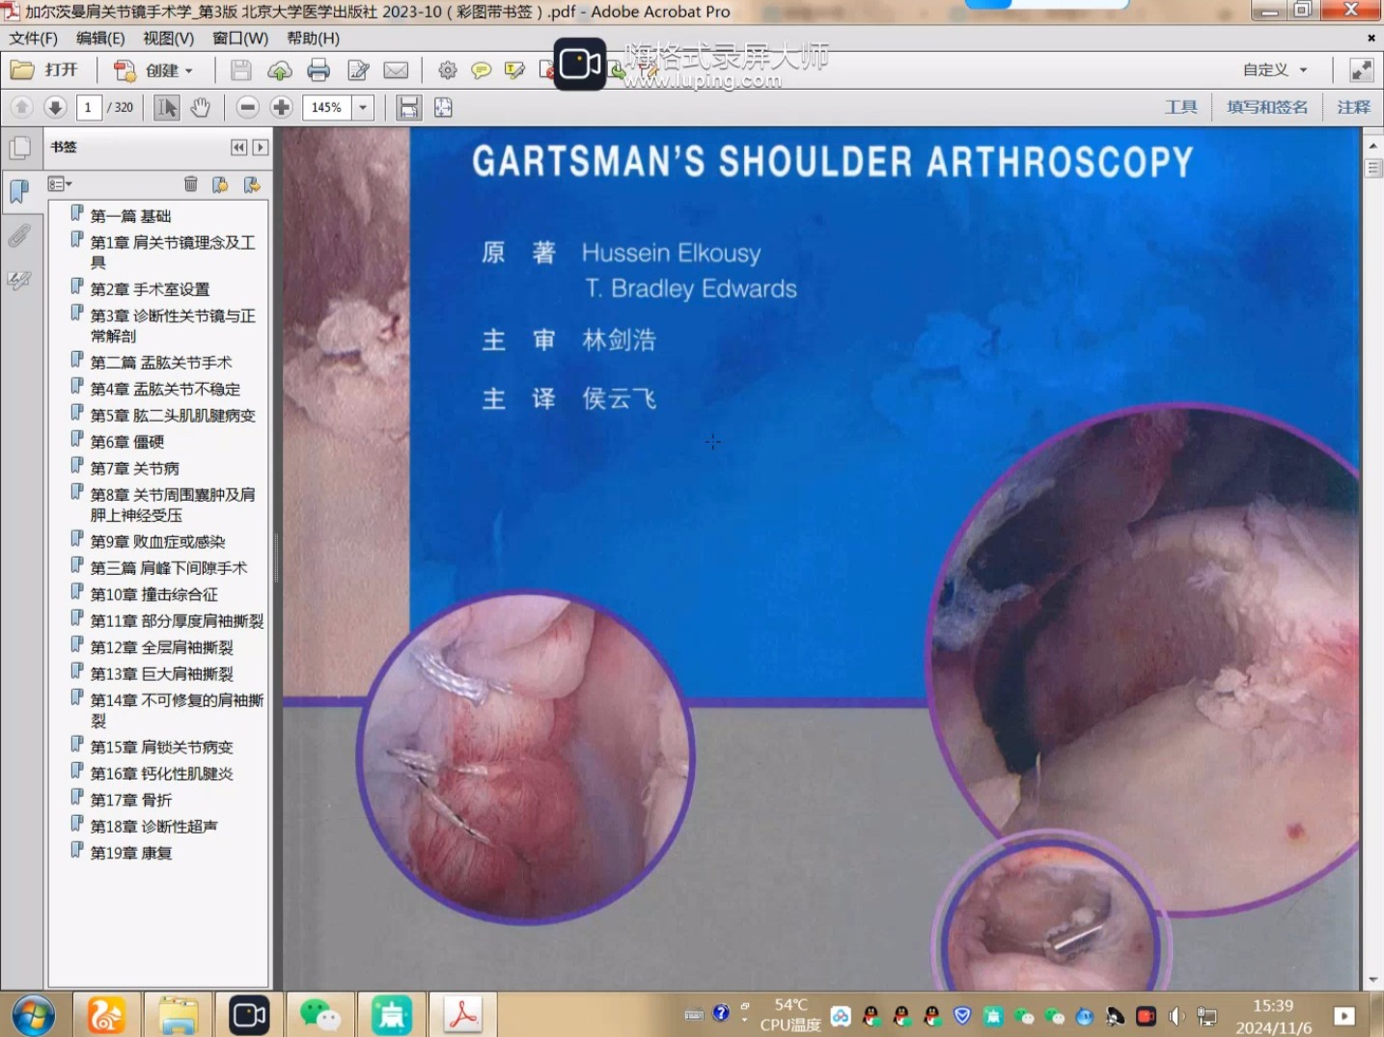Viewport: 1384px width, 1037px height.
Task: Click the 145% zoom level field
Action: [x=327, y=107]
